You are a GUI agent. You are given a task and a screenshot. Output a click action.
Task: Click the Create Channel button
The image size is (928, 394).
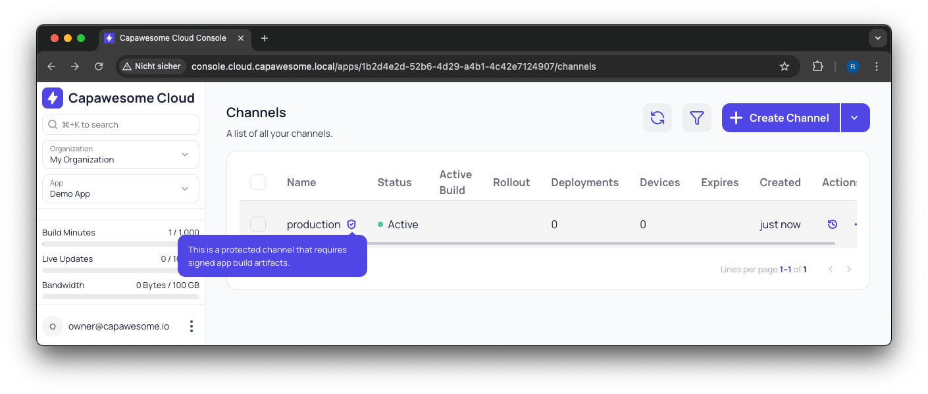pyautogui.click(x=781, y=118)
